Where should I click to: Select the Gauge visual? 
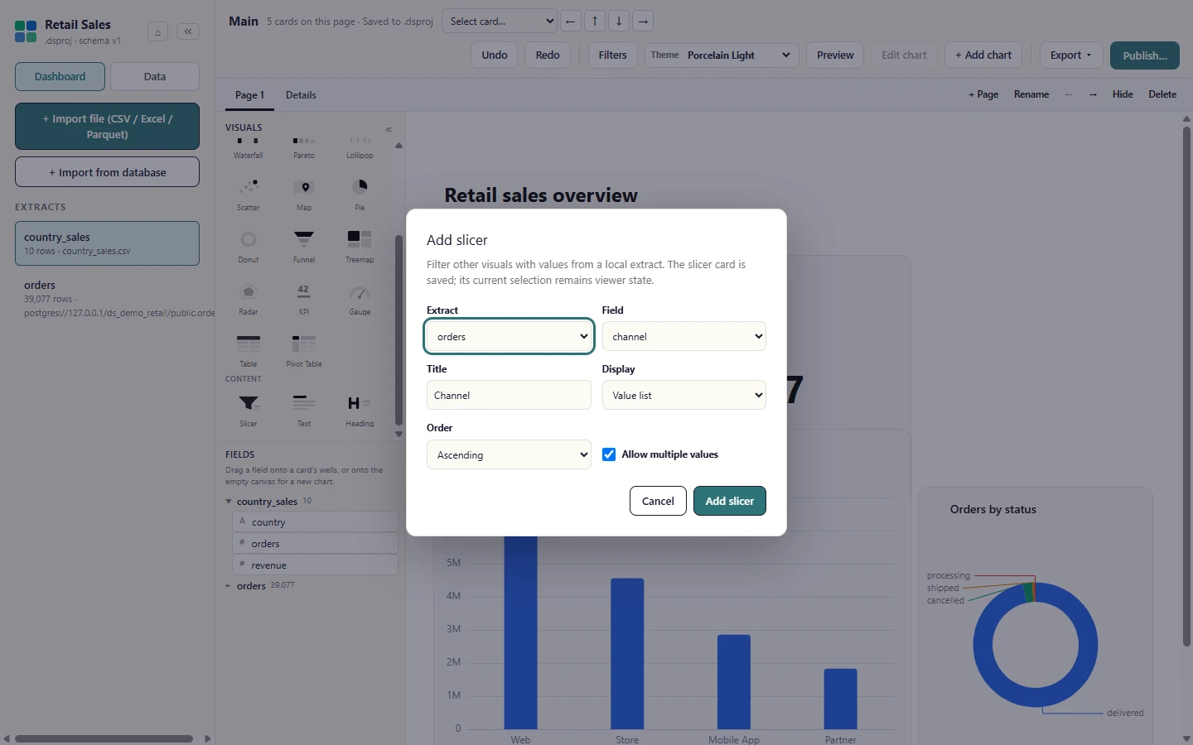[x=360, y=299]
